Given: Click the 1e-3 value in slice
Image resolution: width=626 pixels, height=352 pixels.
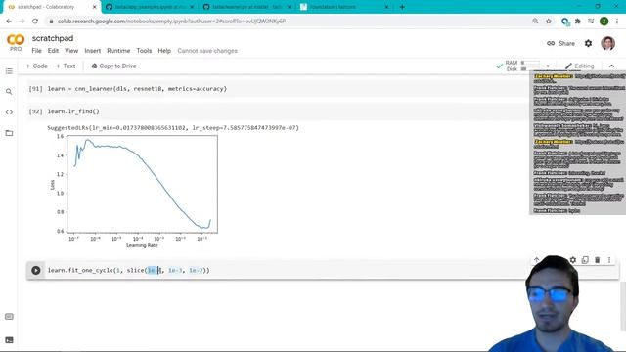Looking at the screenshot, I should [175, 270].
